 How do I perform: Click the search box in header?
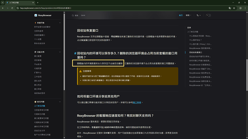click(x=79, y=15)
